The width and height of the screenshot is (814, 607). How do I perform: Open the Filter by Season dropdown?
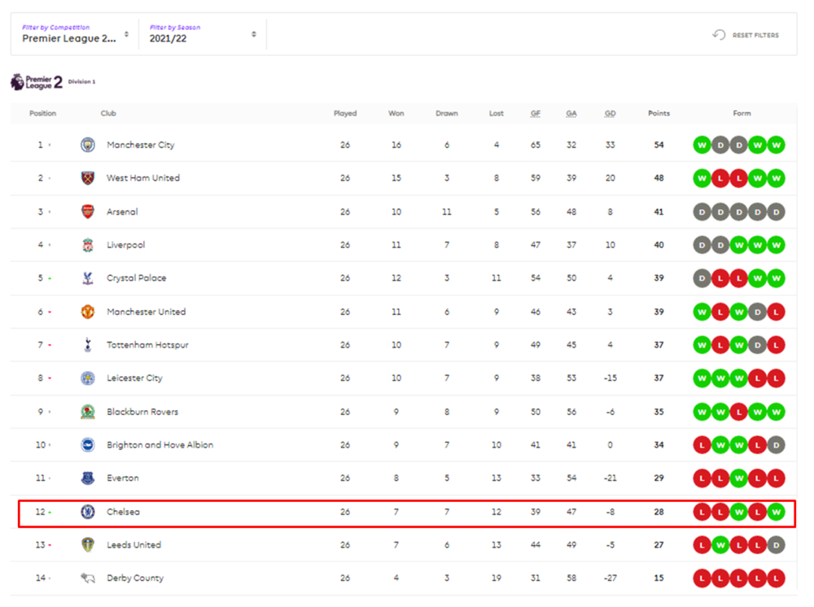pos(203,34)
